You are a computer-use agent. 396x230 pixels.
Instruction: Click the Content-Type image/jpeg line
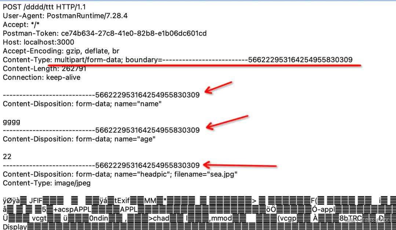point(47,183)
